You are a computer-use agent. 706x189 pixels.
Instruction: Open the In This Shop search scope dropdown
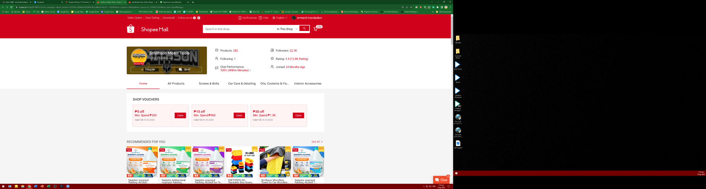287,29
